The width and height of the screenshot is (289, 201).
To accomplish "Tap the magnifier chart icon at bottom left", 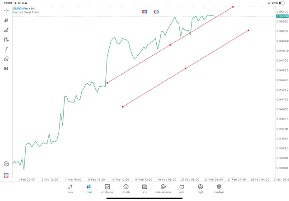I will point(6,164).
